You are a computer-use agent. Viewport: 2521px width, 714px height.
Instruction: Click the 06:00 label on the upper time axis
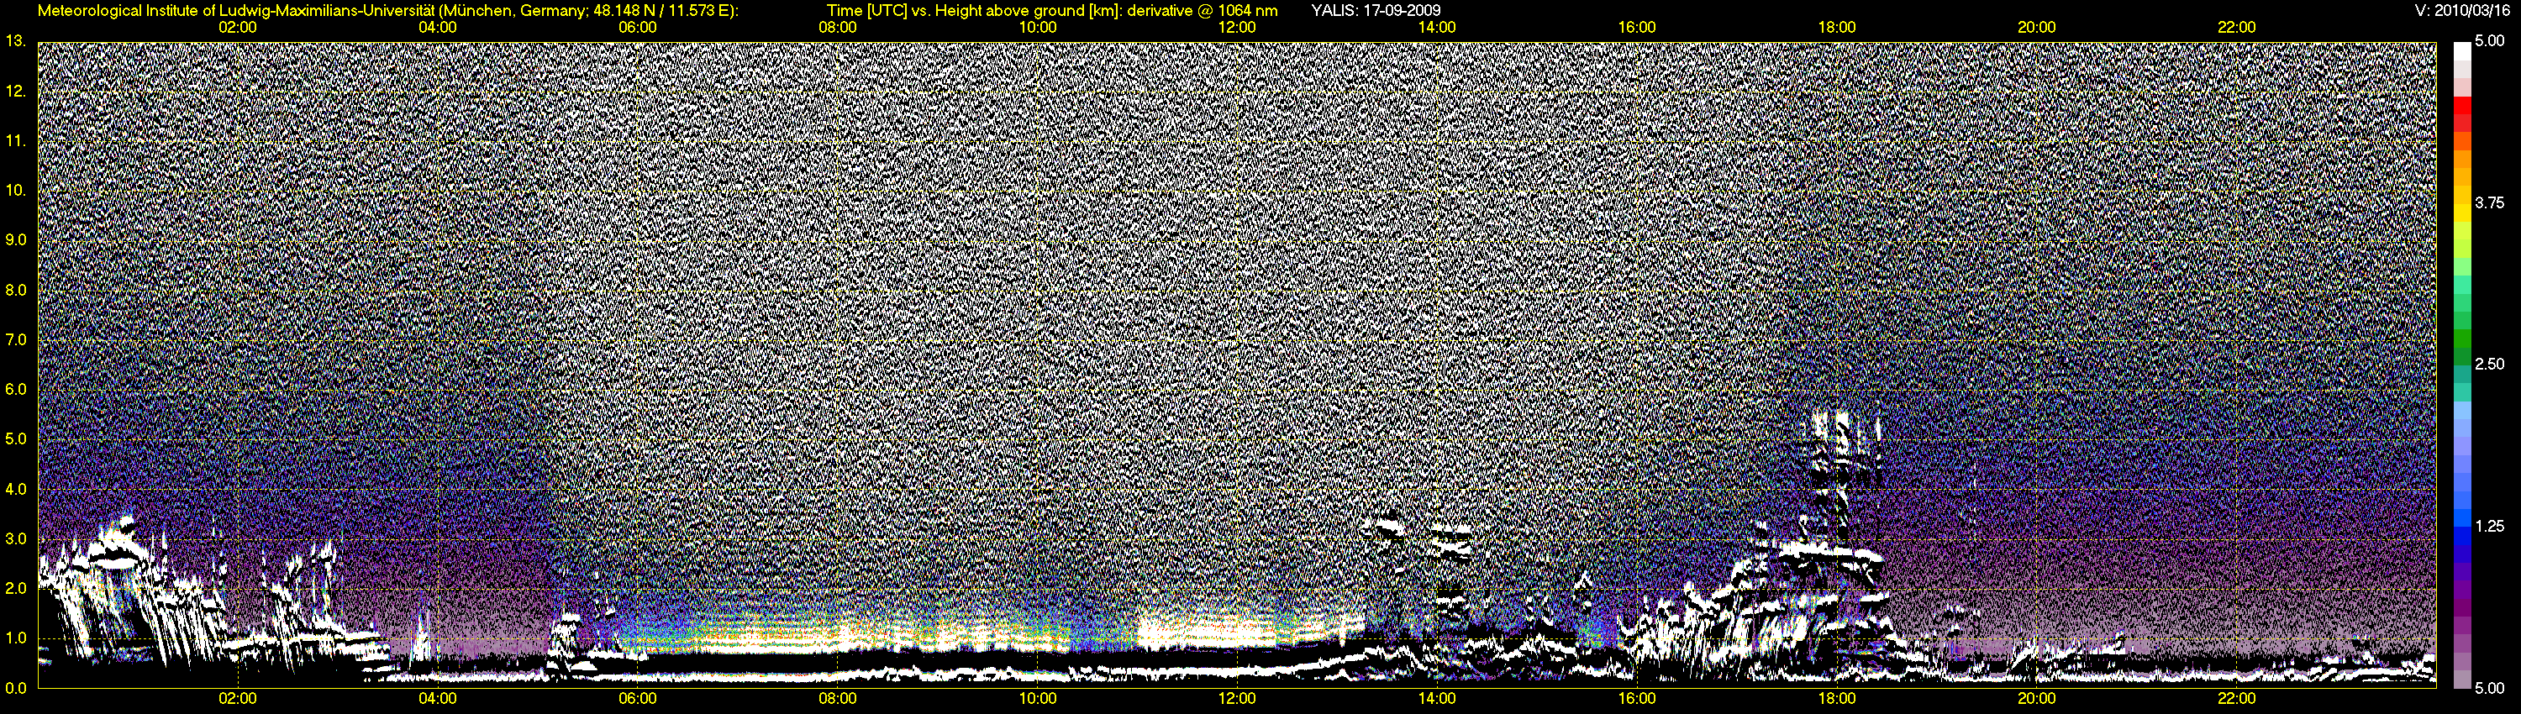pos(637,28)
